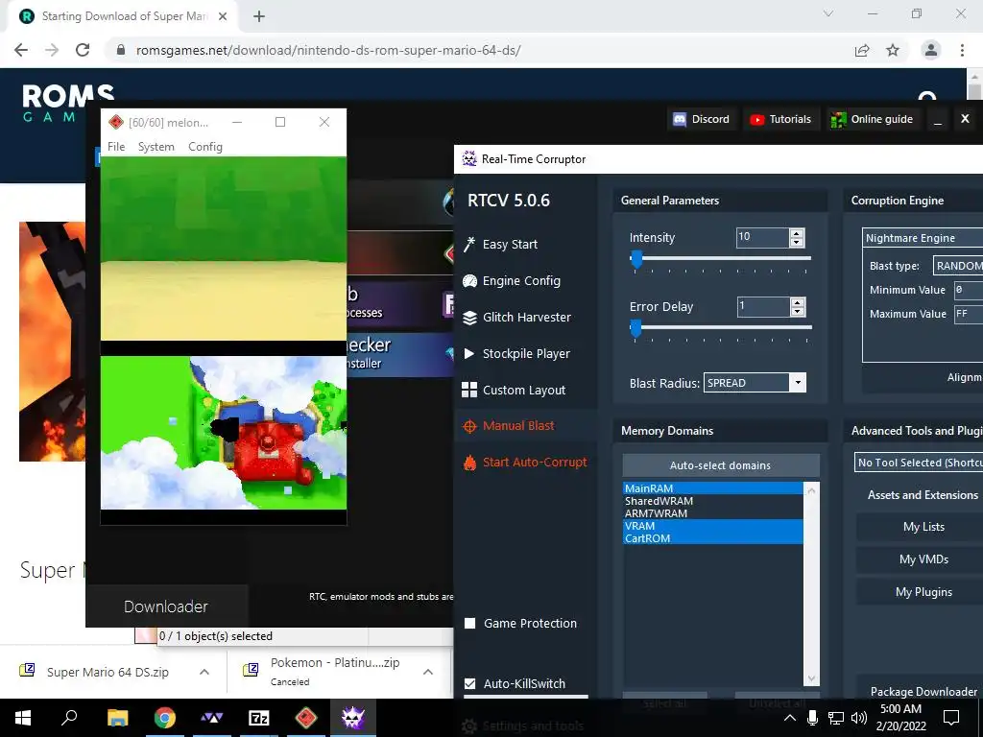Viewport: 983px width, 737px height.
Task: Open Discord link in launcher
Action: coord(701,119)
